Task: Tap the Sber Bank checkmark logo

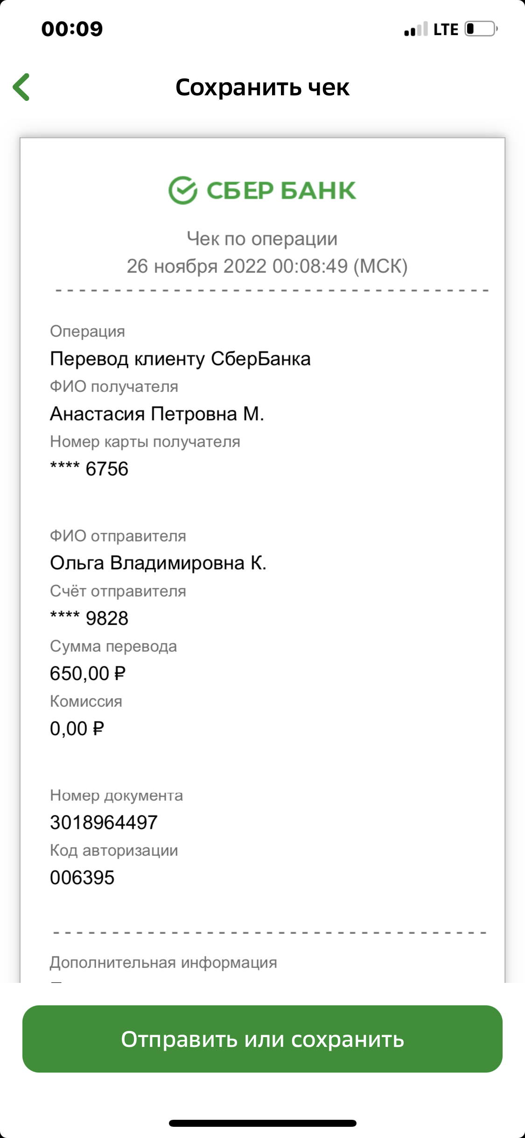Action: click(182, 190)
